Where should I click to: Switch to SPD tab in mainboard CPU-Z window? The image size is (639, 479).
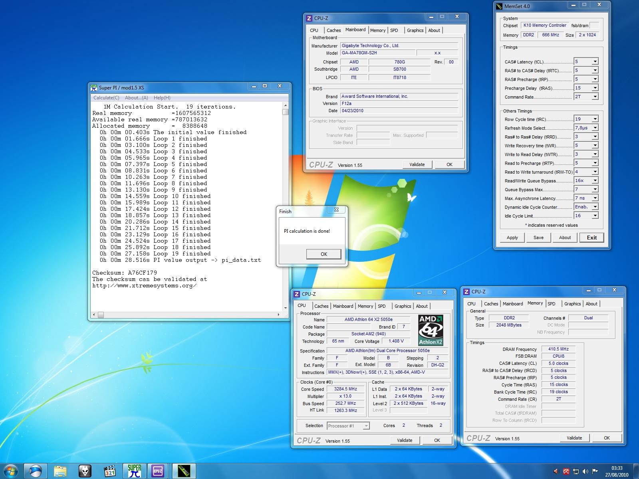[x=394, y=30]
